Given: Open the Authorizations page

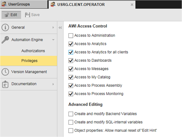Looking at the screenshot, I should pos(33,51).
